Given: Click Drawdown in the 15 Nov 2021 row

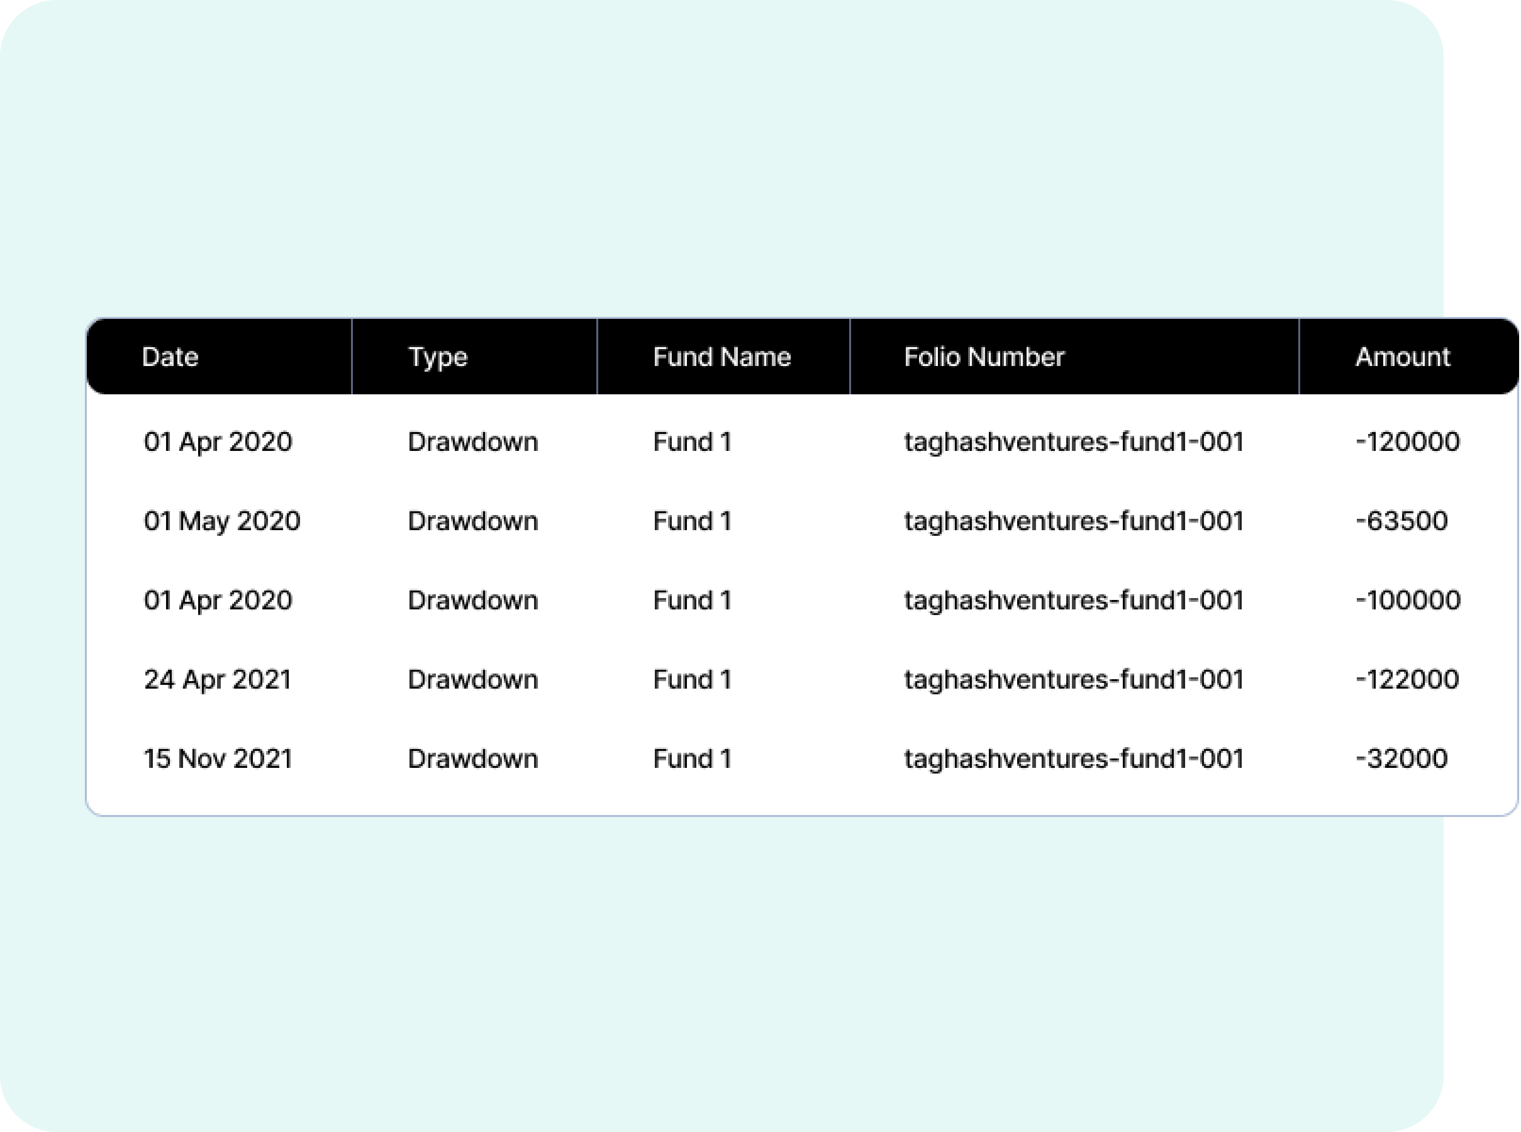Looking at the screenshot, I should tap(472, 759).
